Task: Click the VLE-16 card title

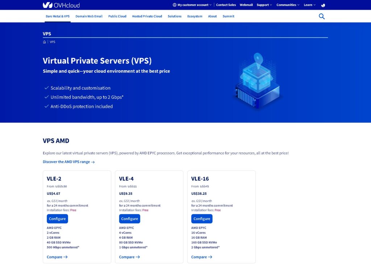Action: (x=200, y=179)
